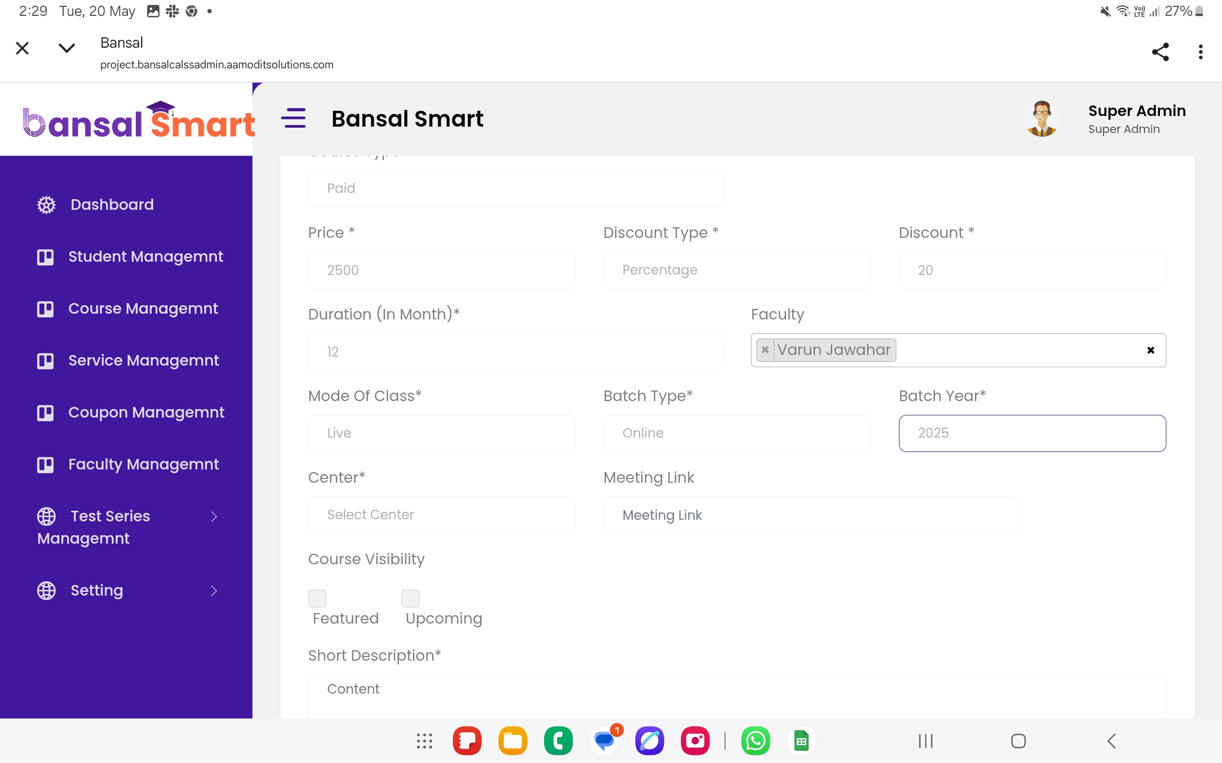The width and height of the screenshot is (1222, 763).
Task: Tap the recent apps navigation button
Action: click(926, 741)
